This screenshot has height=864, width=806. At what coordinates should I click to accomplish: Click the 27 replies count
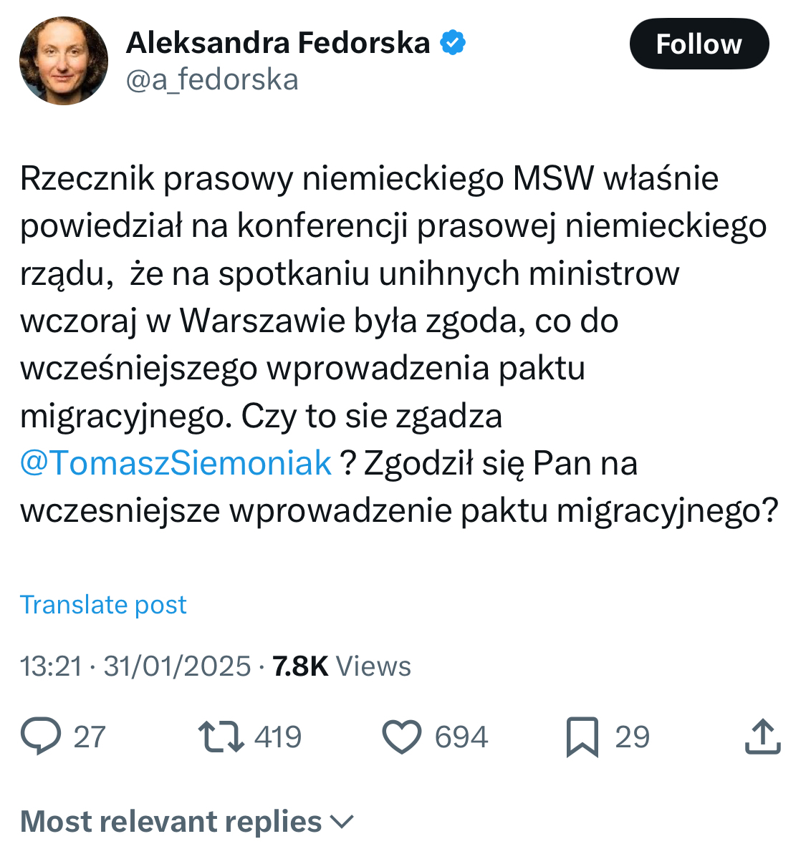[x=90, y=737]
